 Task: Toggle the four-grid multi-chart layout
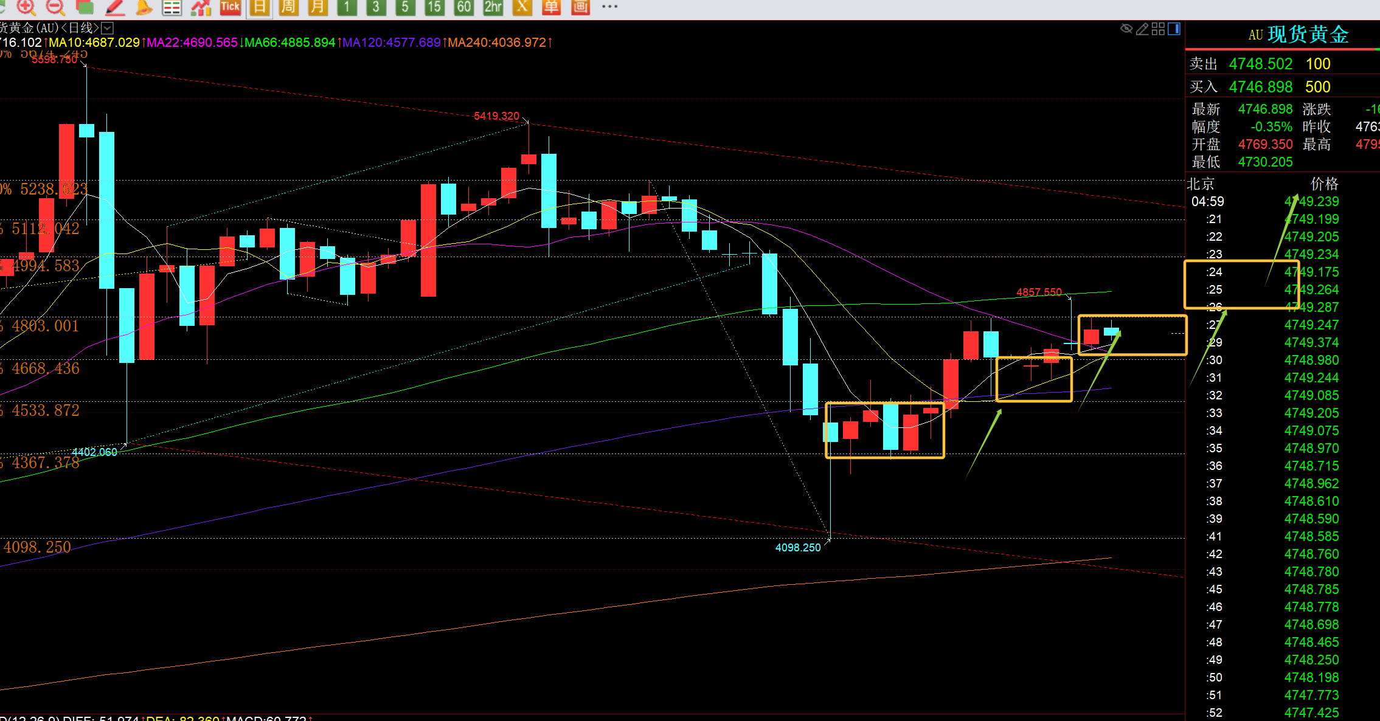pos(1158,29)
